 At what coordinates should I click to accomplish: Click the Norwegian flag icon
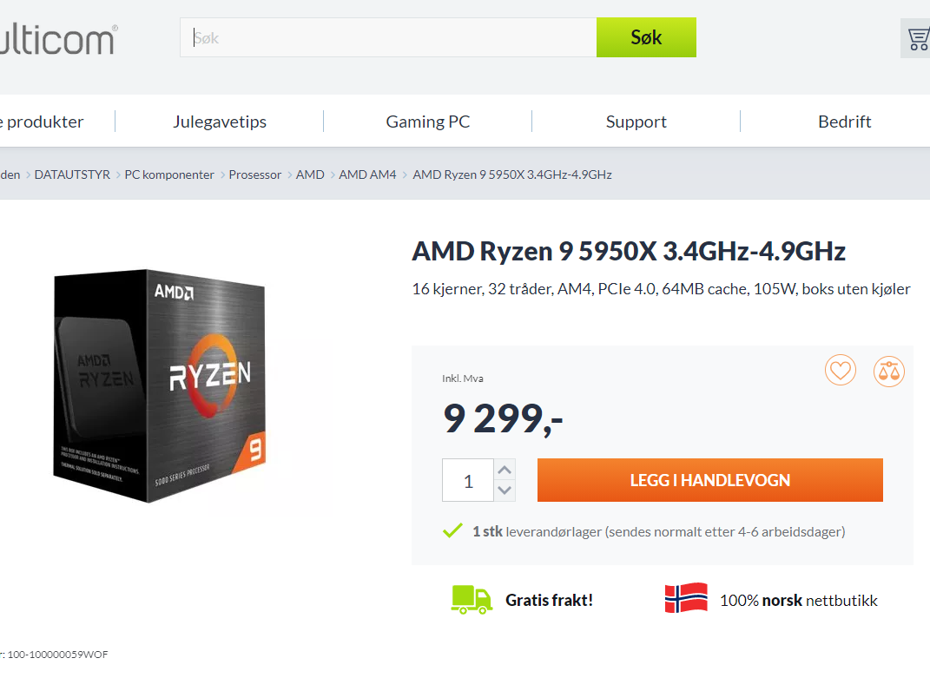tap(686, 598)
